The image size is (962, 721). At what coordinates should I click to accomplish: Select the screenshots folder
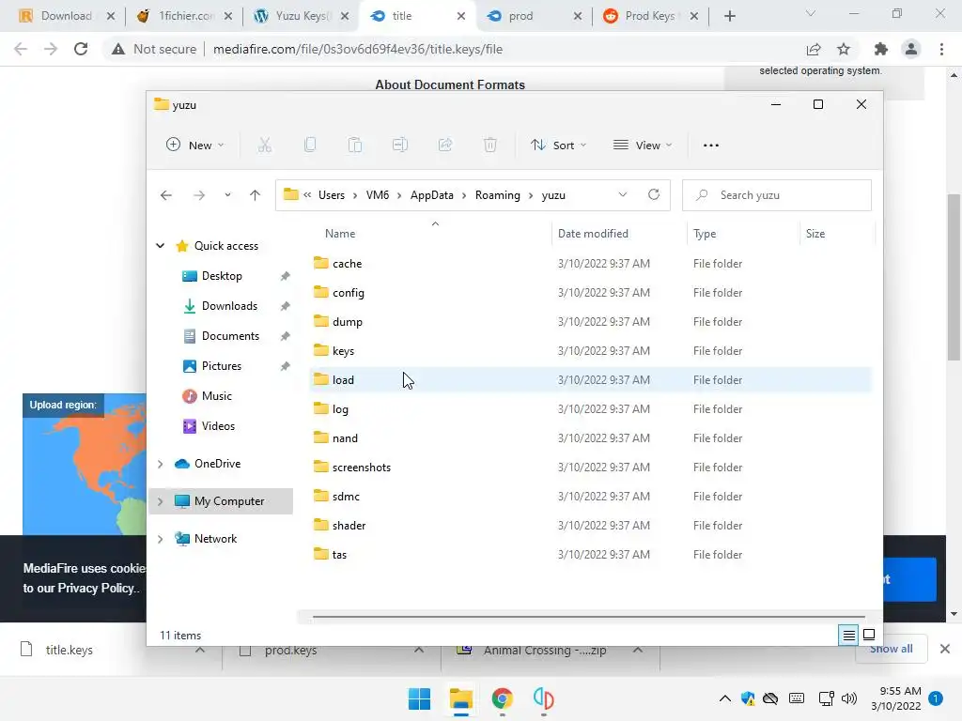click(x=590, y=468)
